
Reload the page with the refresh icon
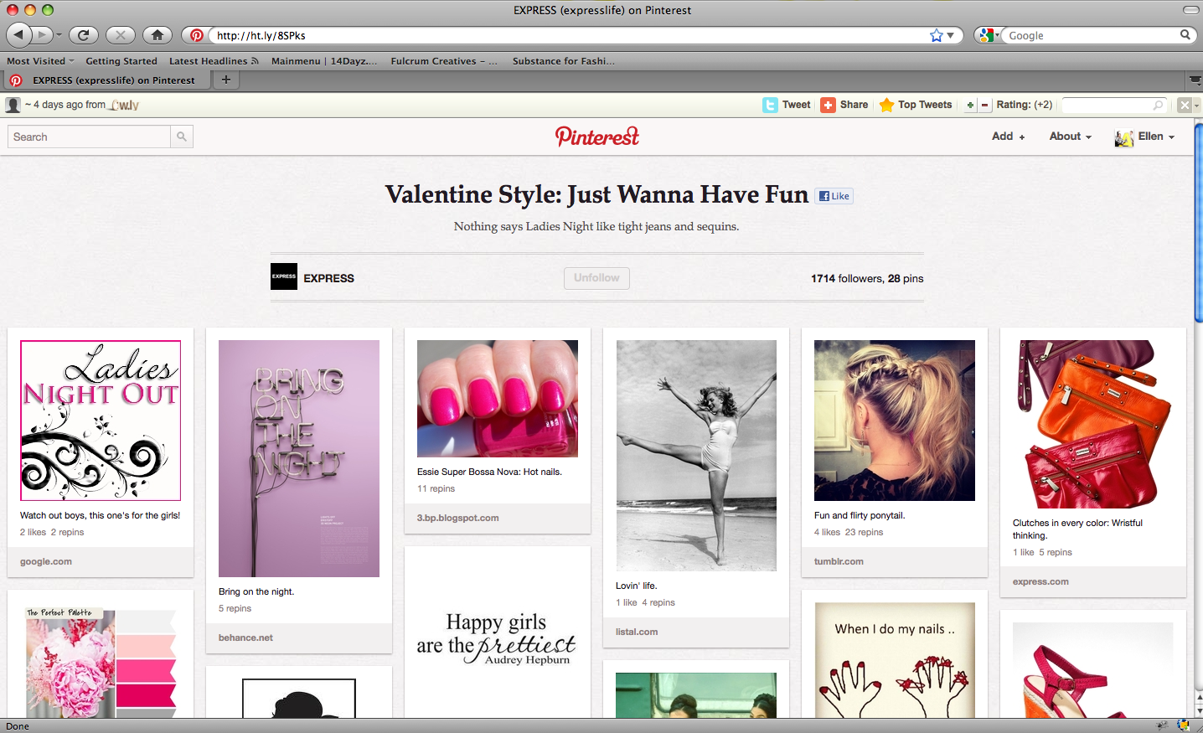point(83,35)
